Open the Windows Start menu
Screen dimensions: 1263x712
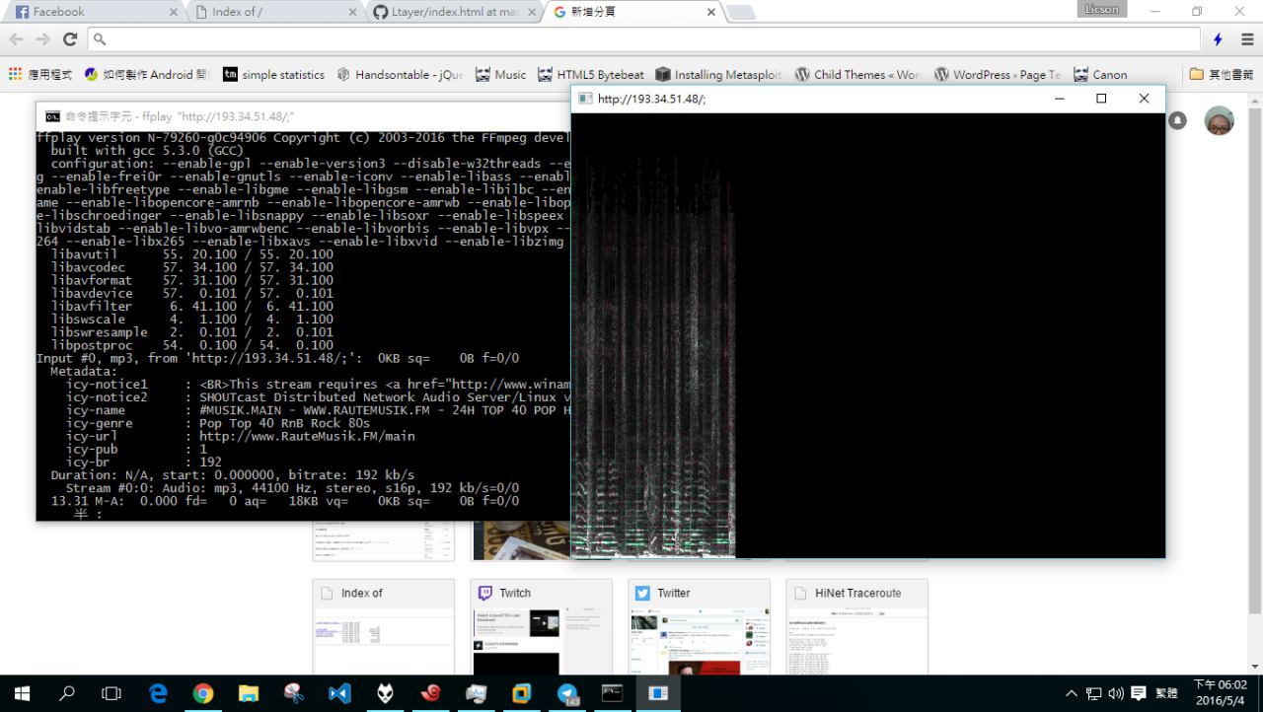click(x=22, y=693)
